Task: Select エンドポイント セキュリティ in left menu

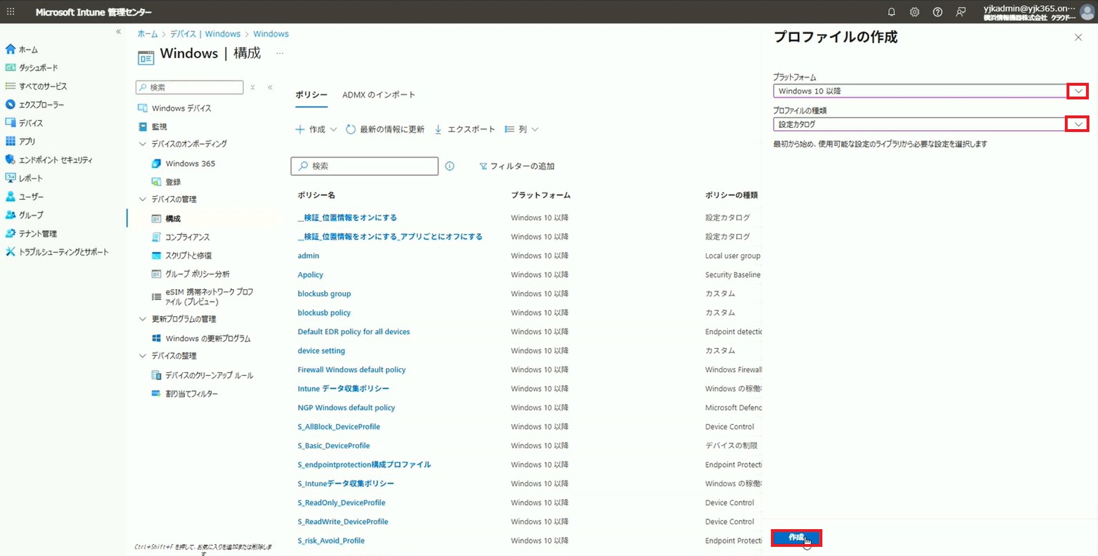Action: [55, 160]
